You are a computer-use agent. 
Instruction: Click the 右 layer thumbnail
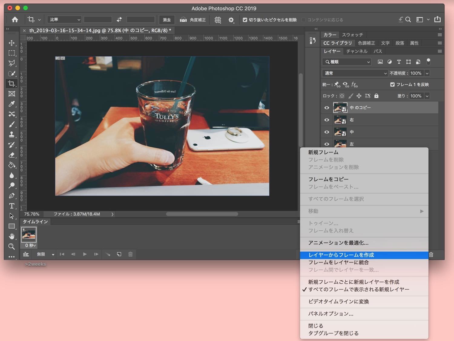point(340,120)
